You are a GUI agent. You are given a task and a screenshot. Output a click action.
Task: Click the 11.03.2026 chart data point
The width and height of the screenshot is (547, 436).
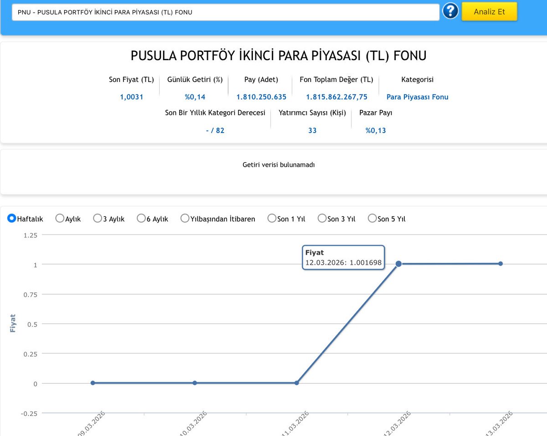pyautogui.click(x=297, y=383)
